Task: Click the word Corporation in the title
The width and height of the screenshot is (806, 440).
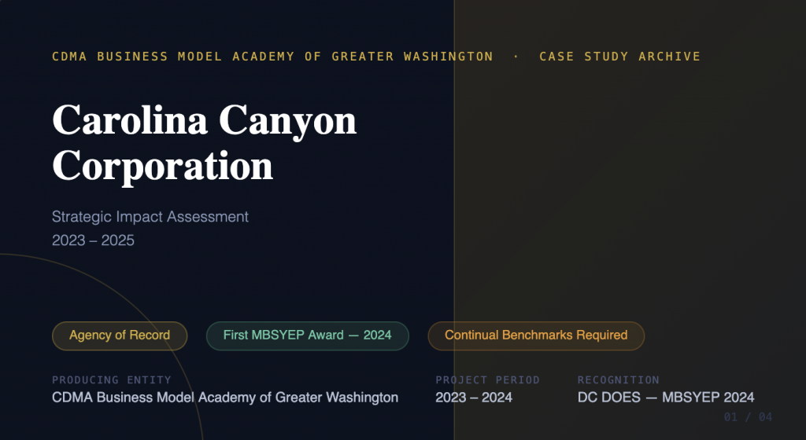Action: (162, 166)
